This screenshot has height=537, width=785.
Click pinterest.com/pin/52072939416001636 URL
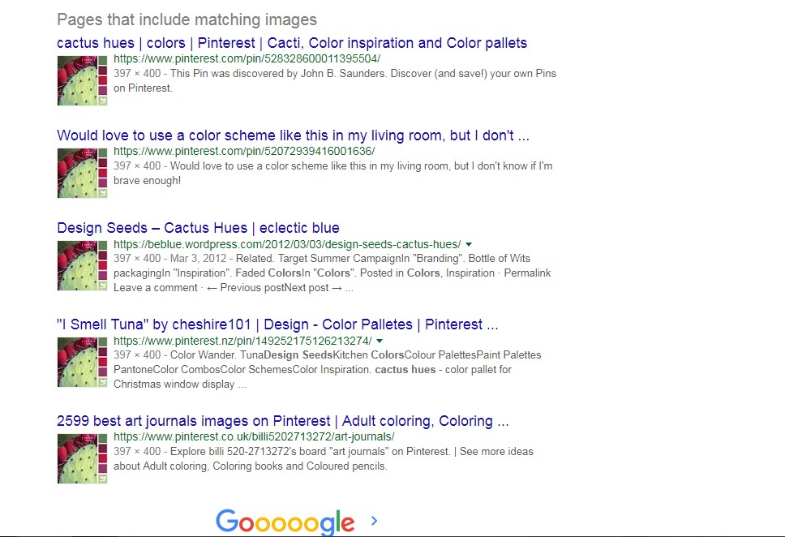244,151
